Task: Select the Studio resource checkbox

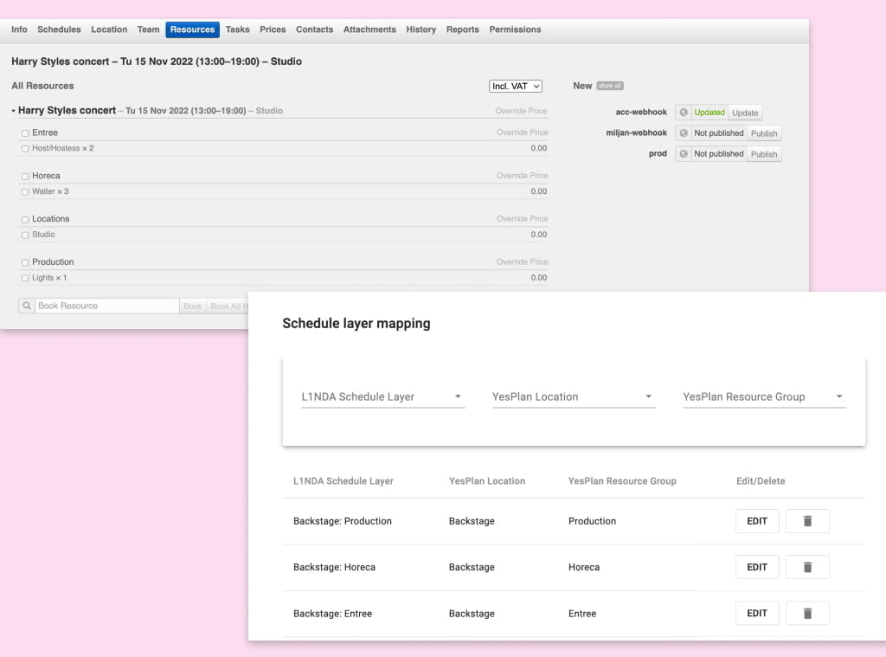Action: pyautogui.click(x=25, y=235)
